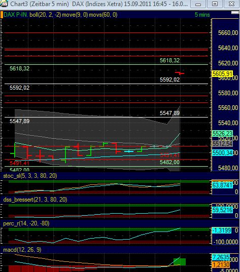This screenshot has height=272, width=240.
Task: Close the Chart3 window
Action: pos(231,4)
